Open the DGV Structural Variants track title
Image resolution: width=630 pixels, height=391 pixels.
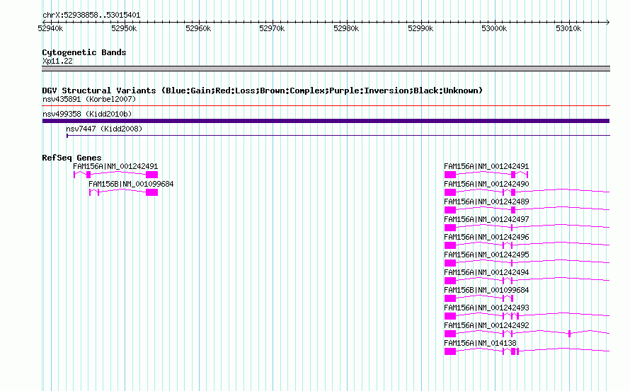[x=263, y=91]
